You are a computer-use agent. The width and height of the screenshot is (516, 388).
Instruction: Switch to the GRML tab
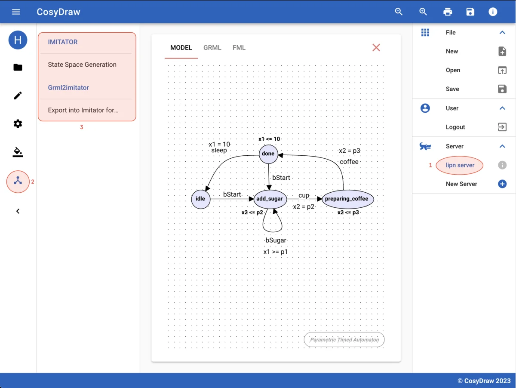(212, 48)
